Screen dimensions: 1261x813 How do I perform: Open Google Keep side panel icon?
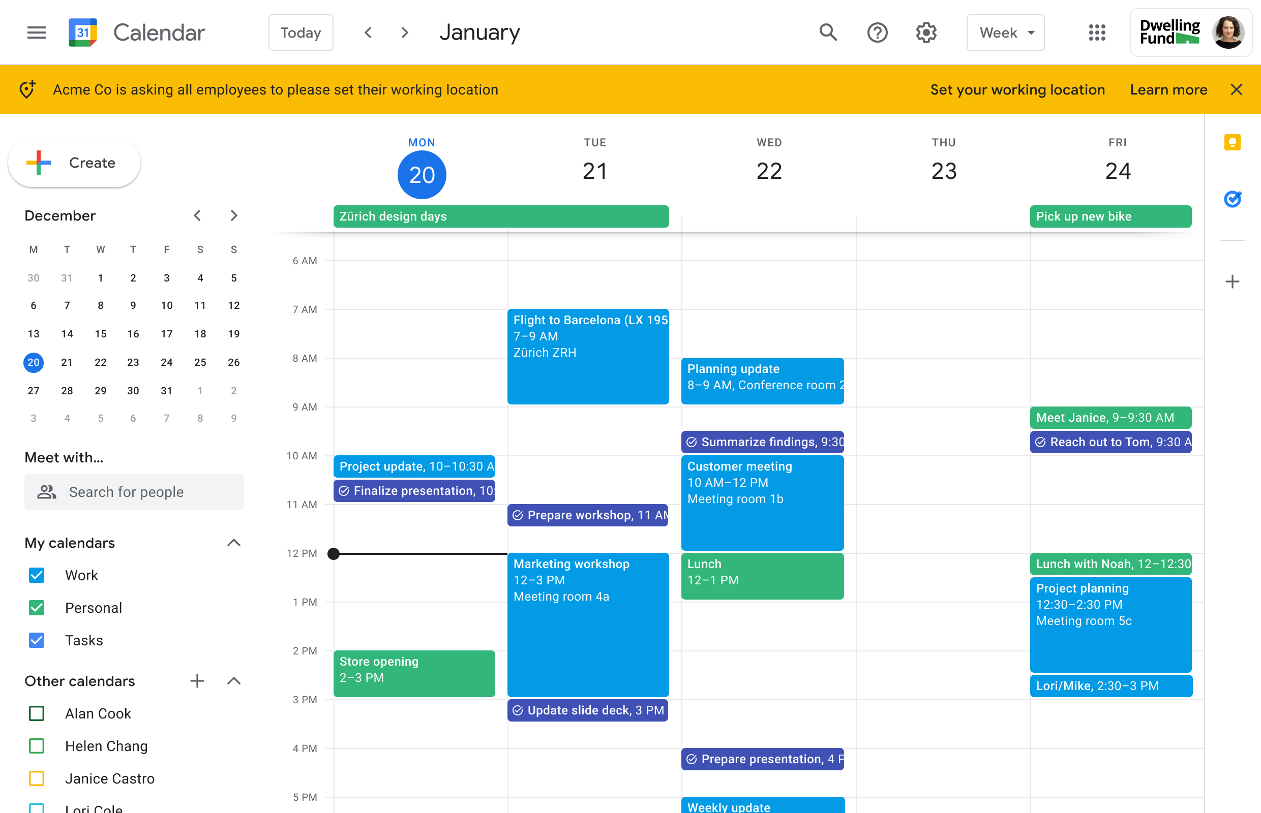point(1232,143)
